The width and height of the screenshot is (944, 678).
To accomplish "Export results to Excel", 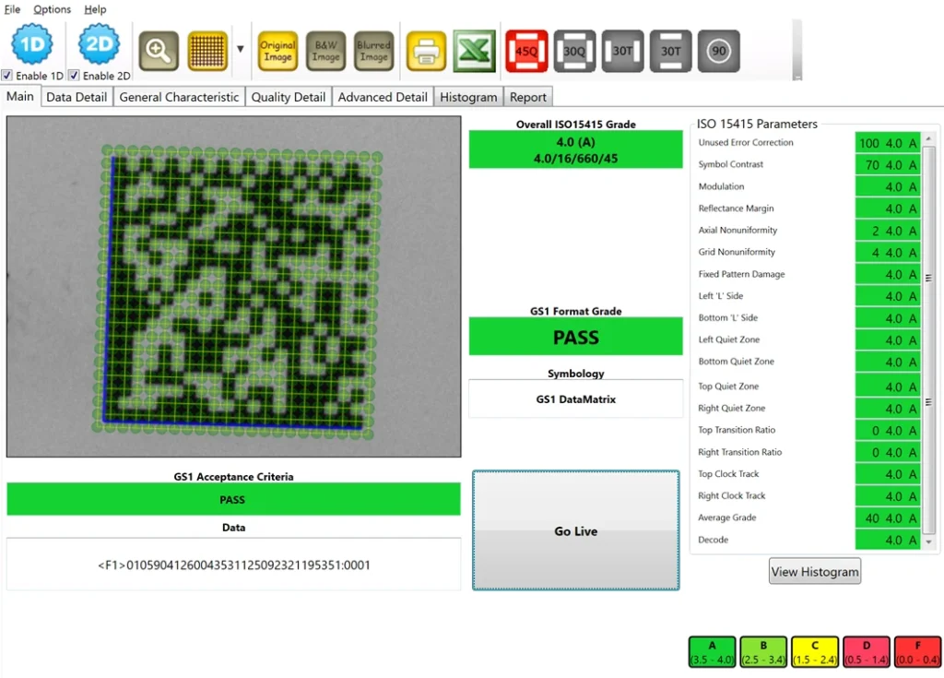I will pos(475,51).
